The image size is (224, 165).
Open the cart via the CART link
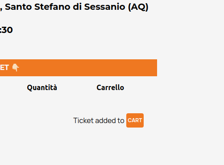tap(135, 120)
